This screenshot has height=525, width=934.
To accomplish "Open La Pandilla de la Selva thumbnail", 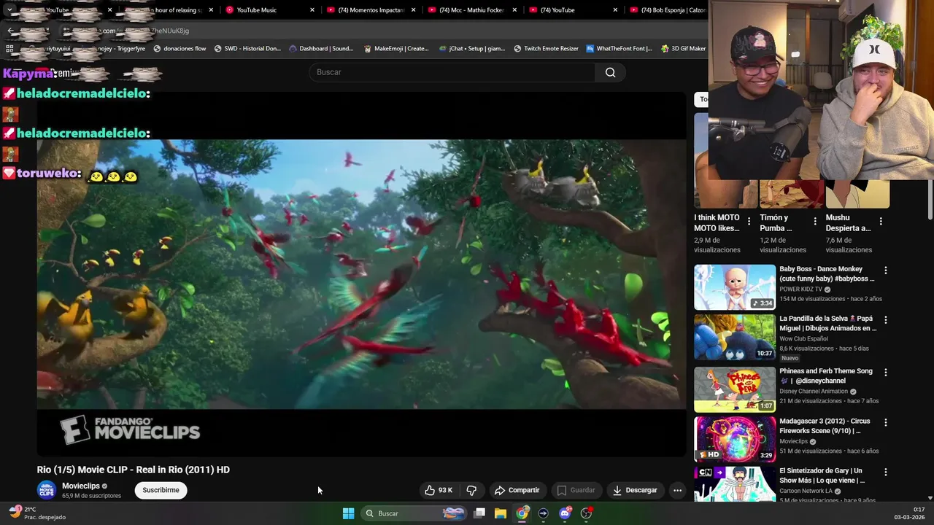I will tap(735, 337).
